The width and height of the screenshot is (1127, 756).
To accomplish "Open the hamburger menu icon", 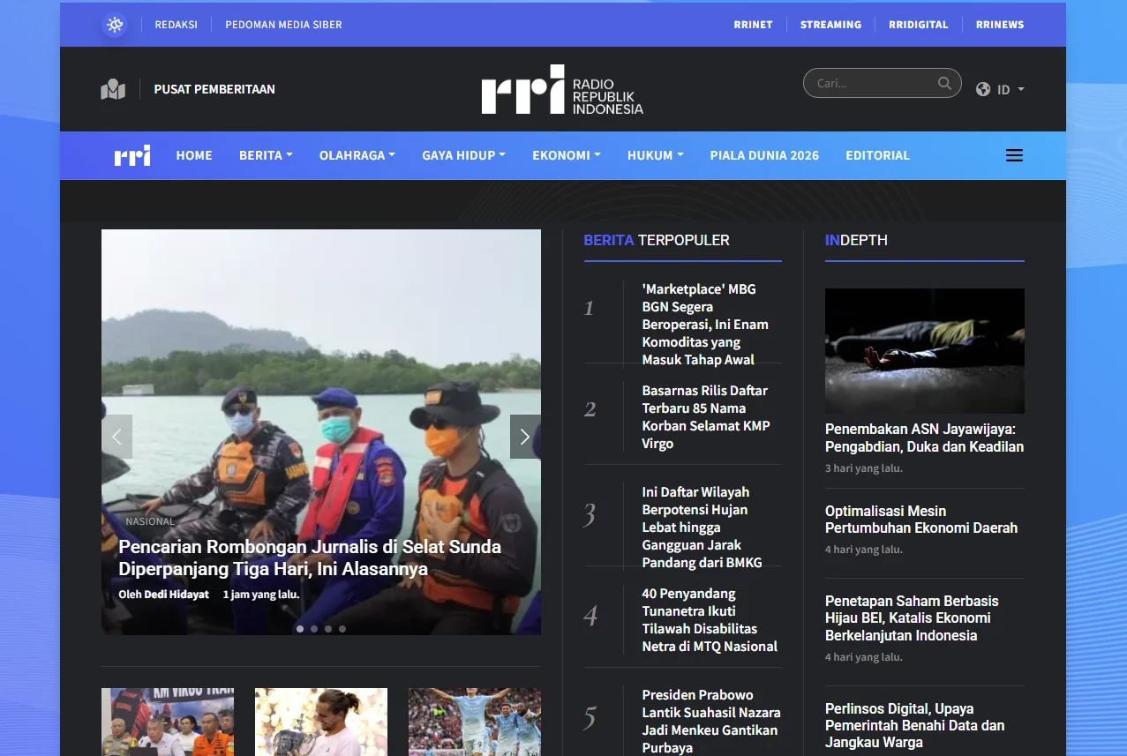I will pyautogui.click(x=1014, y=155).
